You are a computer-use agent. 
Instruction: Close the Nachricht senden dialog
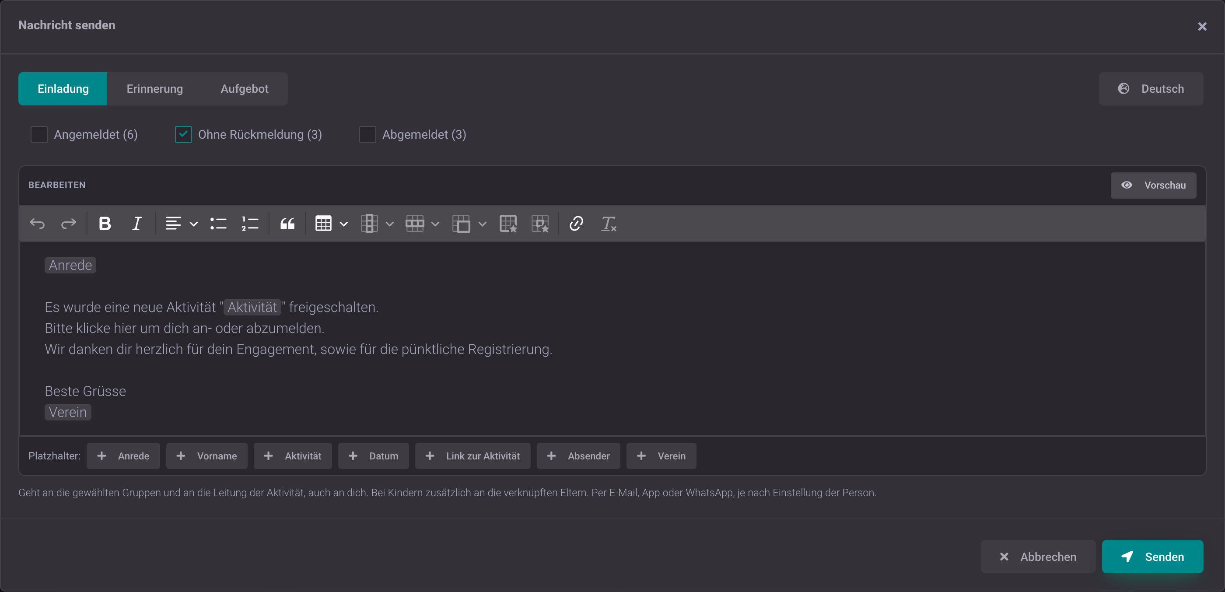click(1202, 27)
